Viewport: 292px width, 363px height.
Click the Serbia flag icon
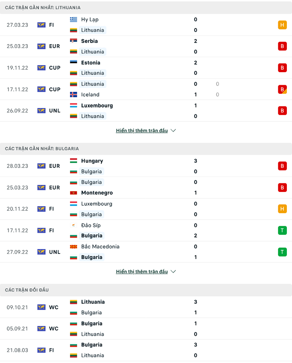[73, 41]
